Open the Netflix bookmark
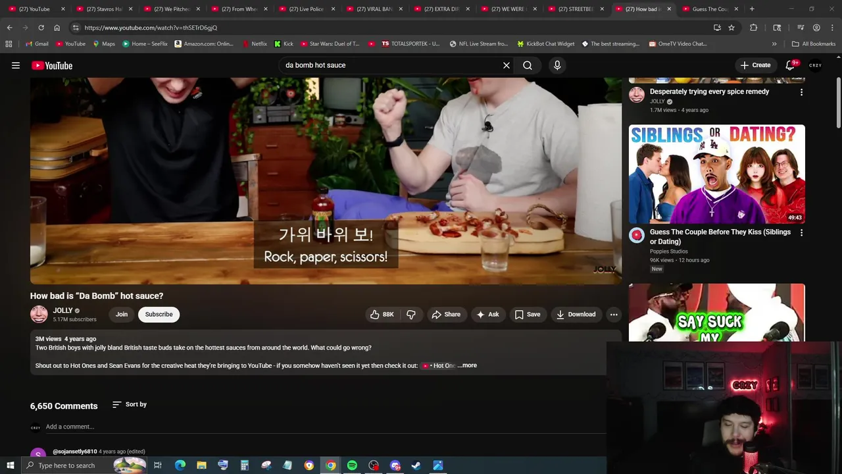 [254, 44]
